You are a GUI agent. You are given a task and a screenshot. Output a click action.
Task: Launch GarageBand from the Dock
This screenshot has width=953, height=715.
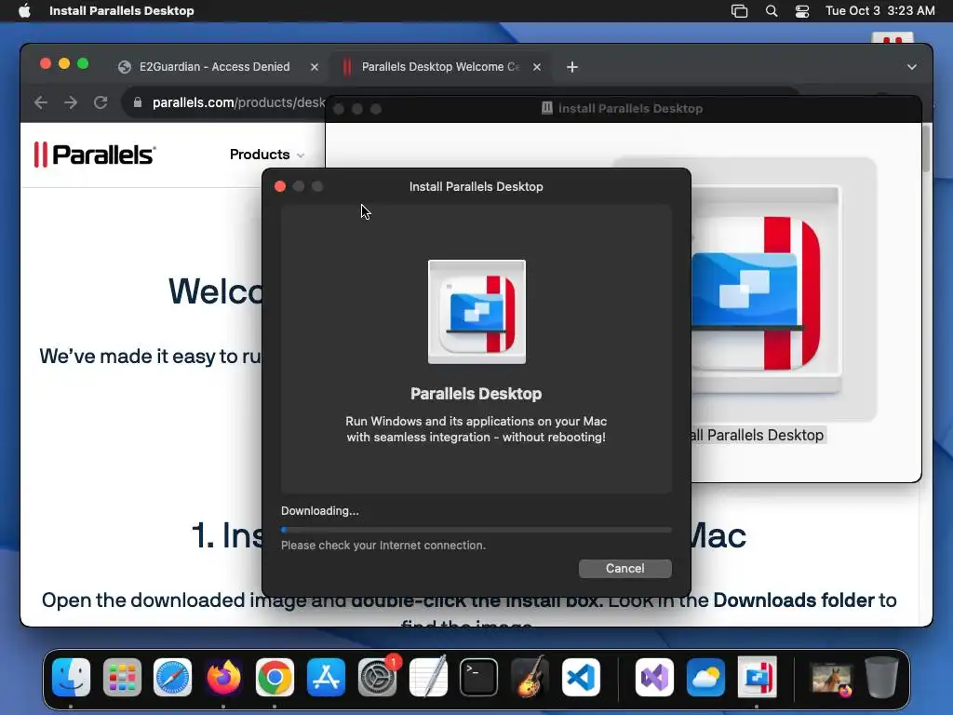[530, 678]
